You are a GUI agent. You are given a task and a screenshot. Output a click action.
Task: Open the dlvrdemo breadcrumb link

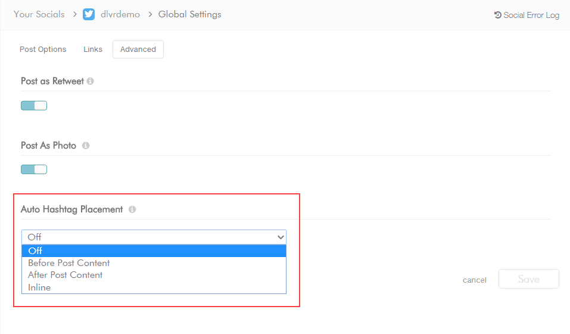pyautogui.click(x=120, y=14)
